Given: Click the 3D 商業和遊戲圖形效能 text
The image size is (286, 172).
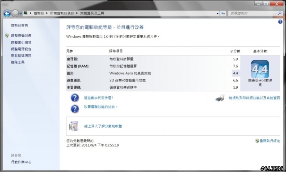Looking at the screenshot, I should 127,80.
